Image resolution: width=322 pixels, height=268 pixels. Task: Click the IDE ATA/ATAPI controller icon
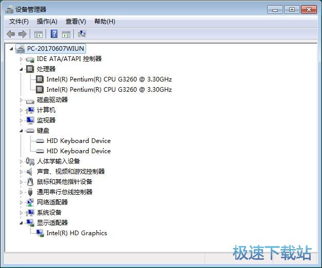coord(30,59)
